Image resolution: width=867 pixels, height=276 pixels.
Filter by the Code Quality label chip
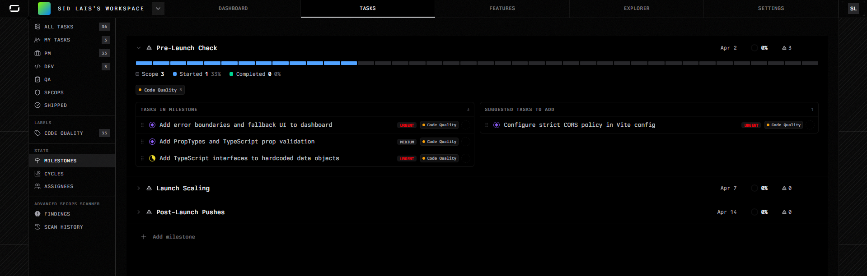coord(160,90)
